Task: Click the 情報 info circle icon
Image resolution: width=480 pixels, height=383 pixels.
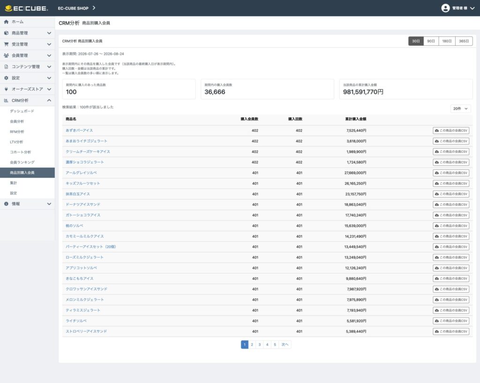Action: (6, 204)
